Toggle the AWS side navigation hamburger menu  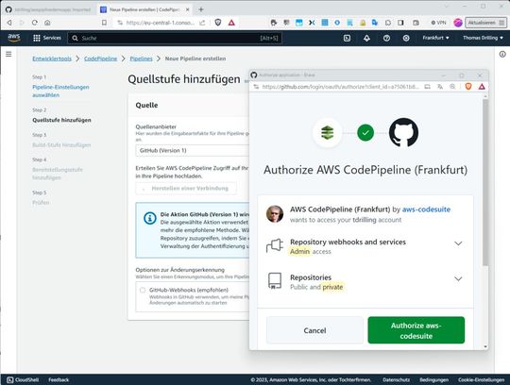(8, 54)
